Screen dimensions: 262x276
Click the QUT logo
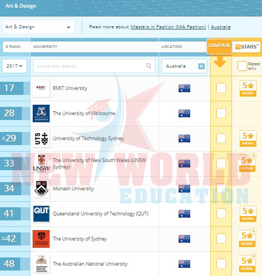[x=41, y=214]
